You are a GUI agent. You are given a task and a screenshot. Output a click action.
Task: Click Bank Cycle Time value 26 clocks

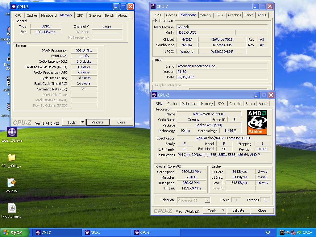tap(84, 83)
